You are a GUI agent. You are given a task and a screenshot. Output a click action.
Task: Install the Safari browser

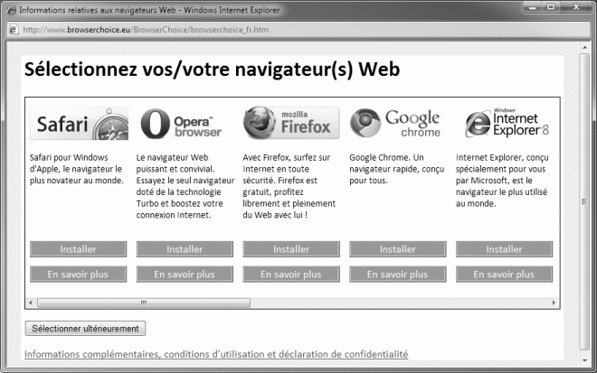pos(78,249)
